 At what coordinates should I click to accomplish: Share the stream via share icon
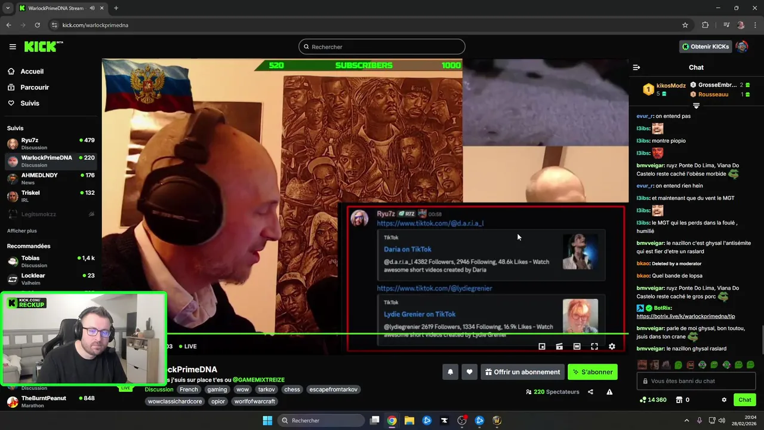coord(590,392)
